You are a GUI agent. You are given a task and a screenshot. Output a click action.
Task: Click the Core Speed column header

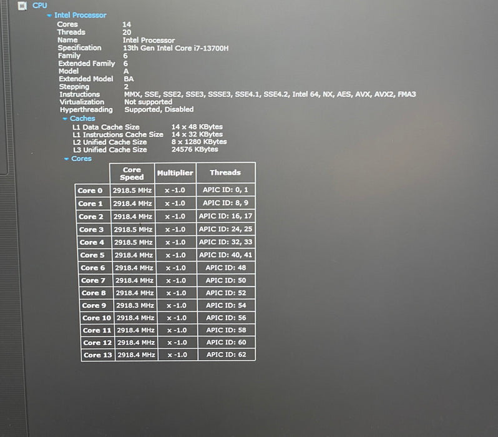click(x=132, y=173)
